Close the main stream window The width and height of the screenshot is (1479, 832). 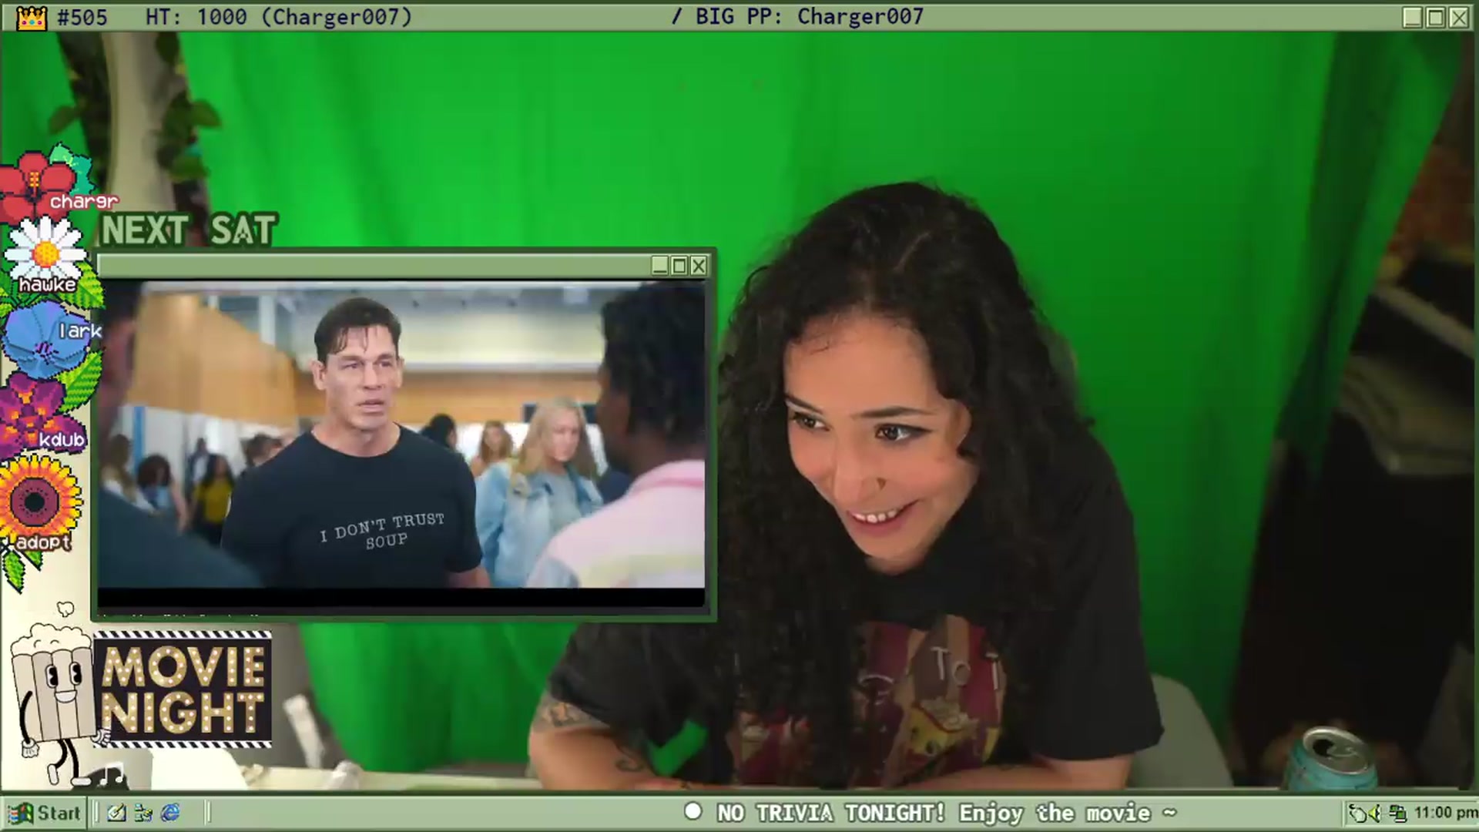1459,17
